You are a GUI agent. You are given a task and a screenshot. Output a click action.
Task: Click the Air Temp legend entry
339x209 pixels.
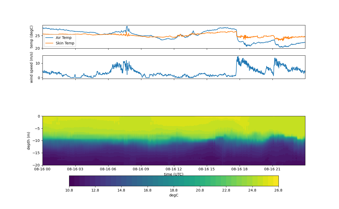pyautogui.click(x=63, y=38)
